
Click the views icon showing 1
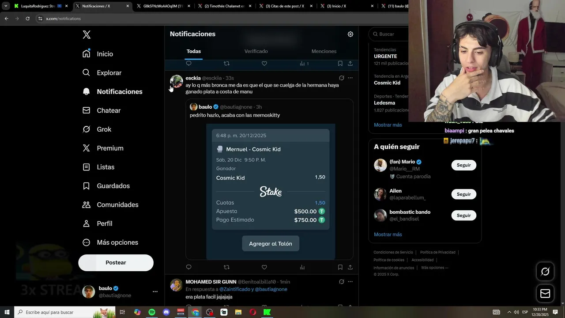(x=304, y=64)
